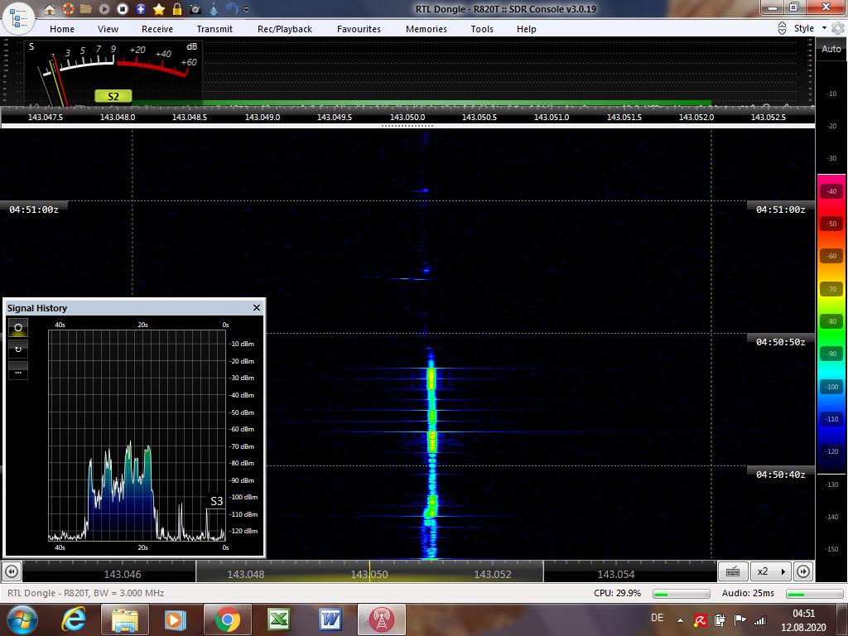Click the scroll-left arrow beside the frequency bar
This screenshot has height=636, width=848.
coord(12,571)
